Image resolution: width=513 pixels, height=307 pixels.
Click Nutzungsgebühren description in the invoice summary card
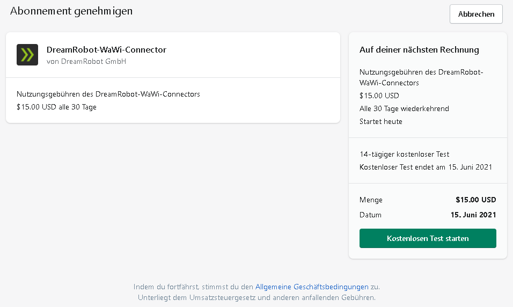(x=421, y=78)
